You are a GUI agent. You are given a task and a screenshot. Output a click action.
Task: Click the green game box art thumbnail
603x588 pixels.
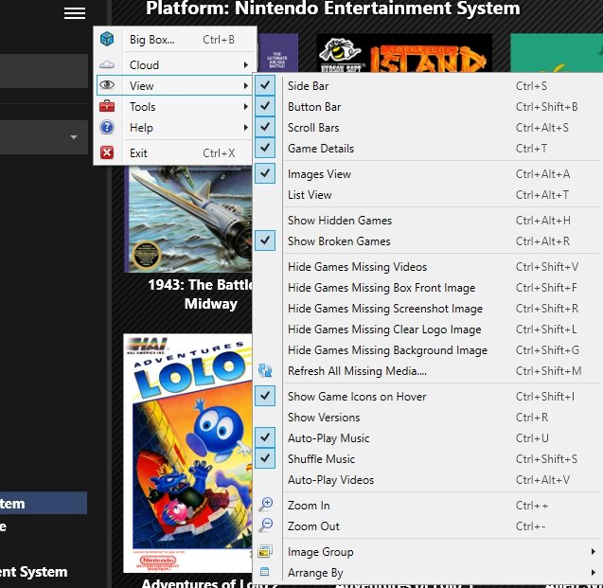(x=557, y=53)
